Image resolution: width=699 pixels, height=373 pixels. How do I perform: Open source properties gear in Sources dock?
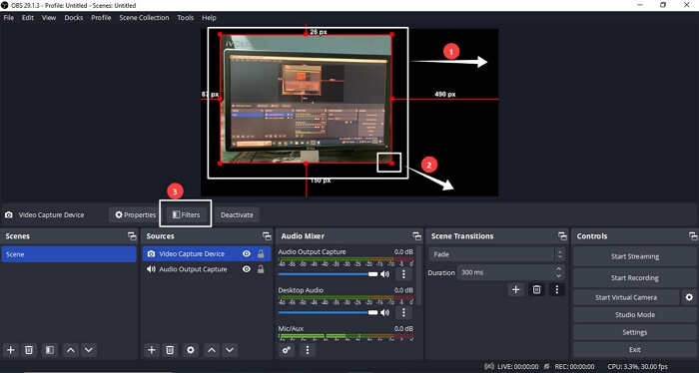click(x=191, y=350)
